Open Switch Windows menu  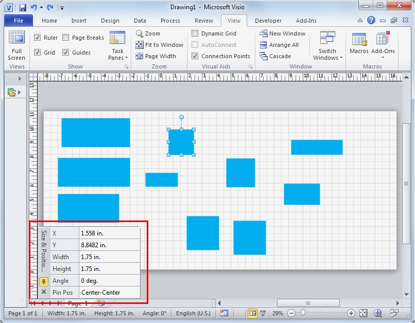click(x=327, y=45)
